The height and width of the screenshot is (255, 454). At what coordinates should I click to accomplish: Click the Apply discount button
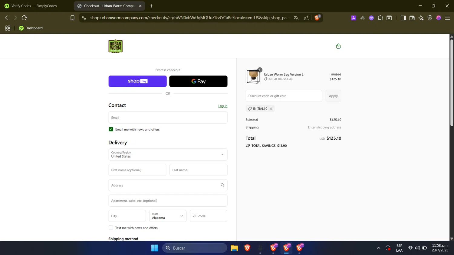pyautogui.click(x=333, y=96)
